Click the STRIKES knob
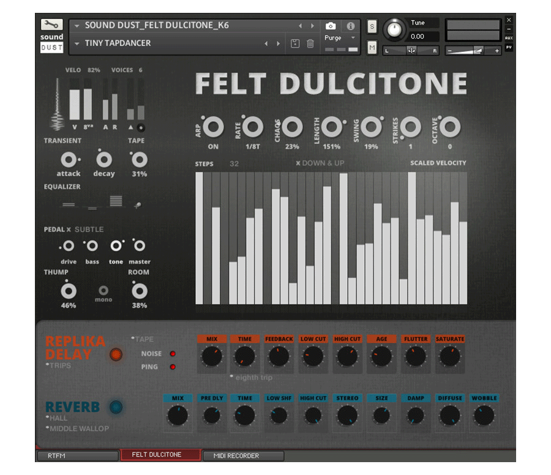 pyautogui.click(x=410, y=127)
